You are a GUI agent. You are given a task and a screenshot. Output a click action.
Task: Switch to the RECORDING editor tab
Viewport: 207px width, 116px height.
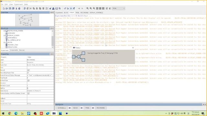click(x=84, y=13)
